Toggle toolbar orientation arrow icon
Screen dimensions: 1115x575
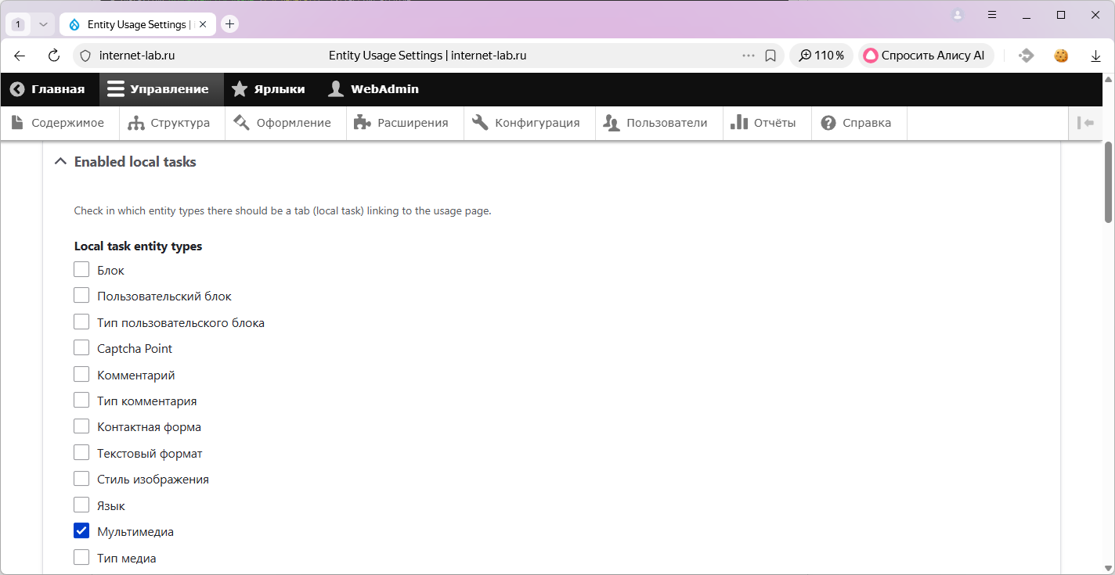tap(1085, 123)
